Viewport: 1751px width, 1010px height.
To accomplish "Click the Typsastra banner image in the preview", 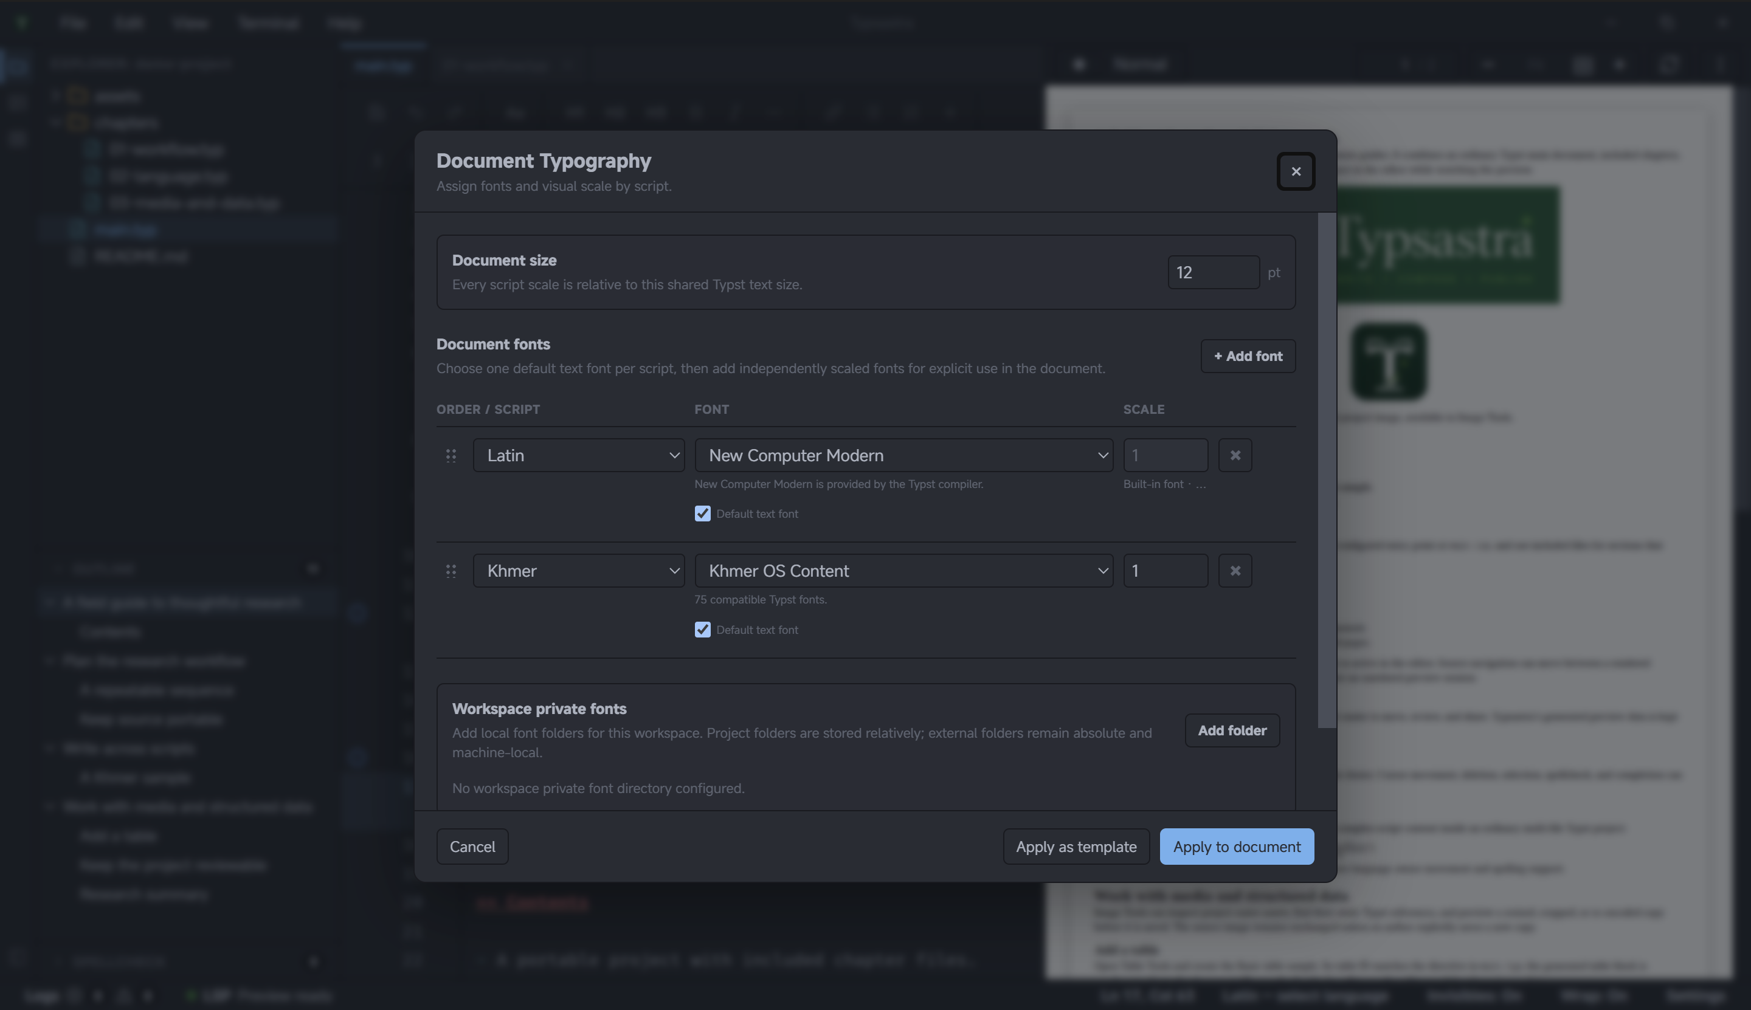I will click(1448, 244).
